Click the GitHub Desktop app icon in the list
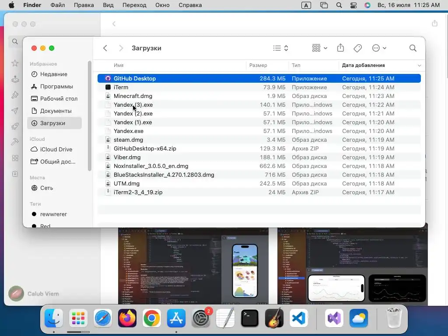Image resolution: width=448 pixels, height=336 pixels. pyautogui.click(x=108, y=78)
